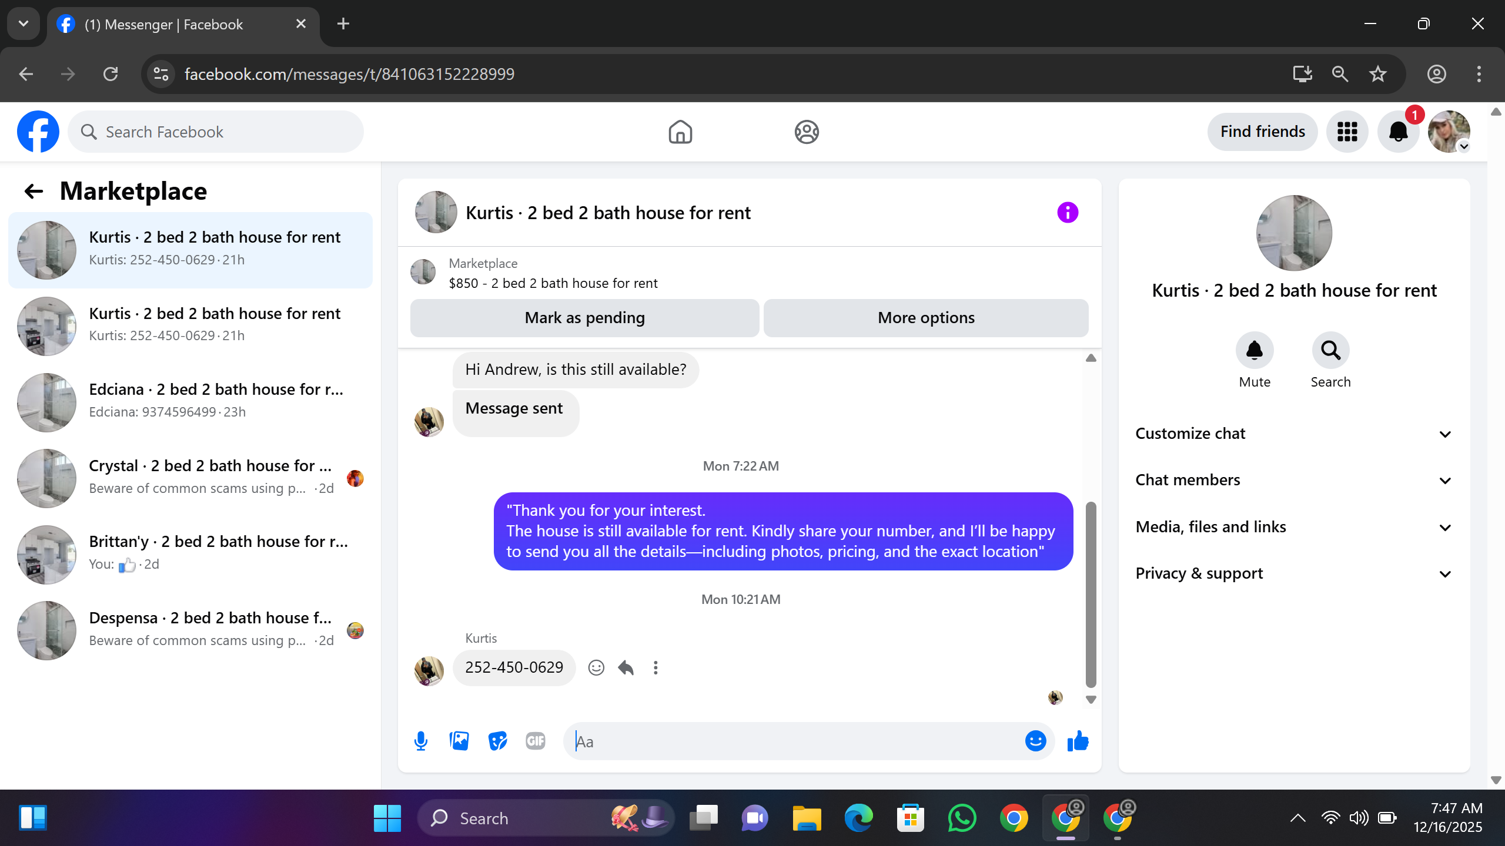Screen dimensions: 1505x846
Task: Open Microsoft Edge from the taskbar
Action: point(858,818)
